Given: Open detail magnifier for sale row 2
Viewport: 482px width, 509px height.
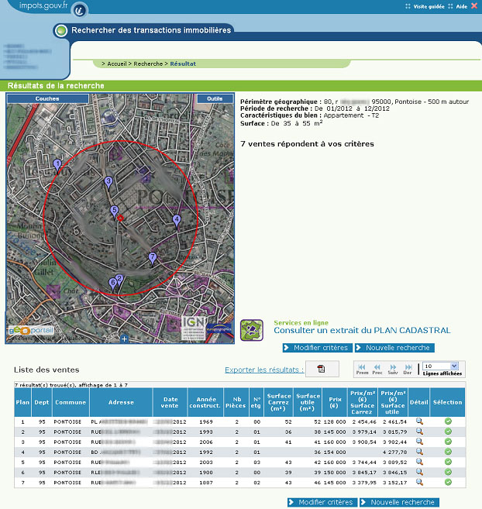Looking at the screenshot, I should click(419, 432).
